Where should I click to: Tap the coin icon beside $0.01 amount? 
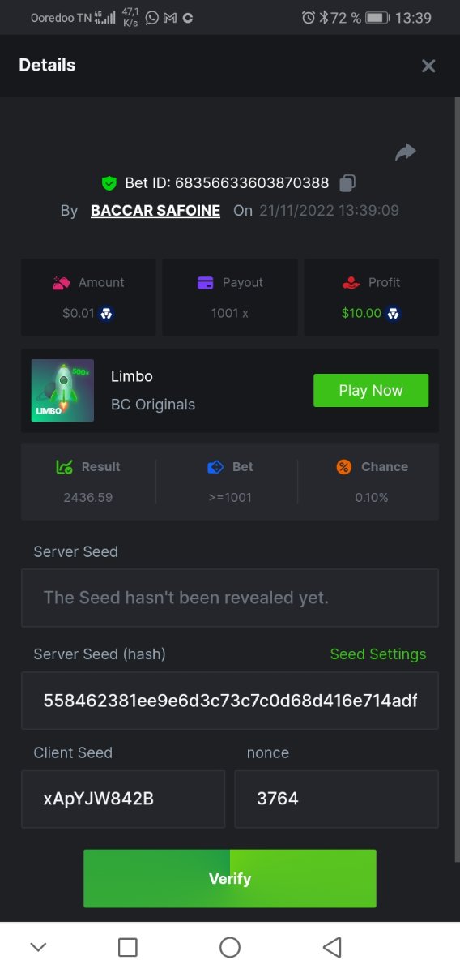click(x=105, y=313)
